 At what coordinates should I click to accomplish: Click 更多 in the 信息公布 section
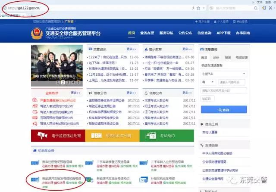(187, 93)
